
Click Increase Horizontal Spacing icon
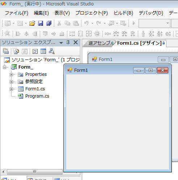(x=116, y=34)
